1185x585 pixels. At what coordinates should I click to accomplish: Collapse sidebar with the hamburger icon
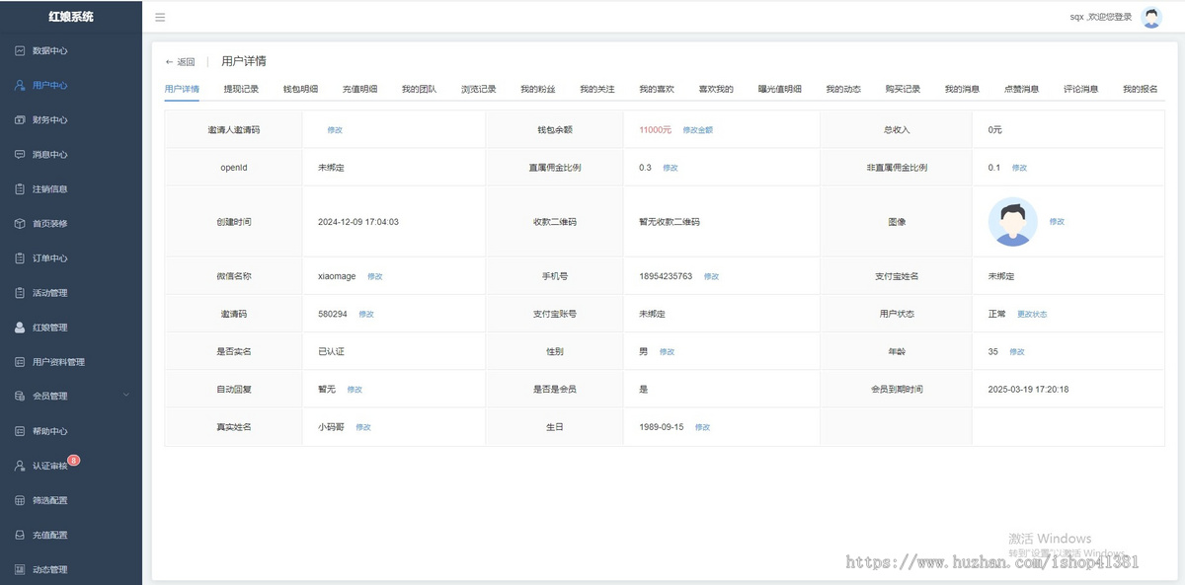160,17
